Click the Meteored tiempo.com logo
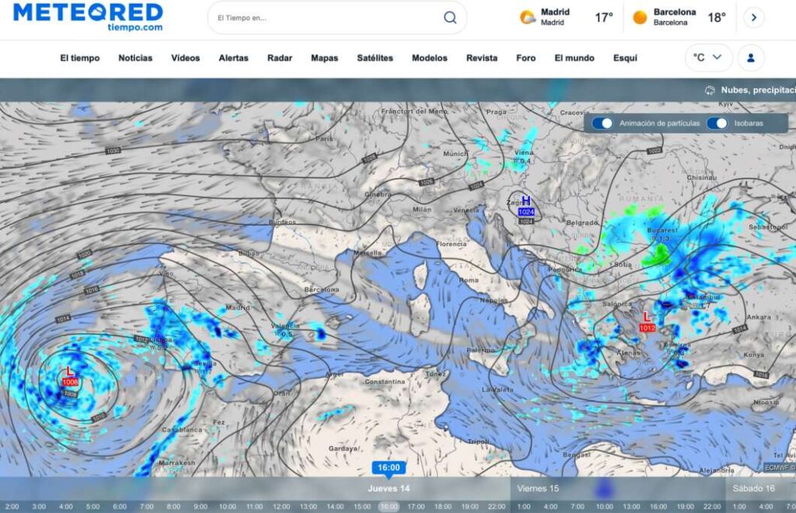This screenshot has width=796, height=513. point(88,17)
